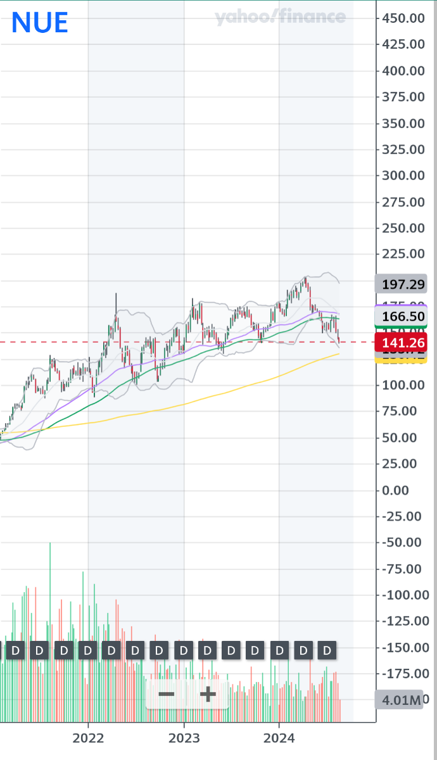
Task: Click the D dividend marker on the 2024 gridline
Action: (x=279, y=650)
